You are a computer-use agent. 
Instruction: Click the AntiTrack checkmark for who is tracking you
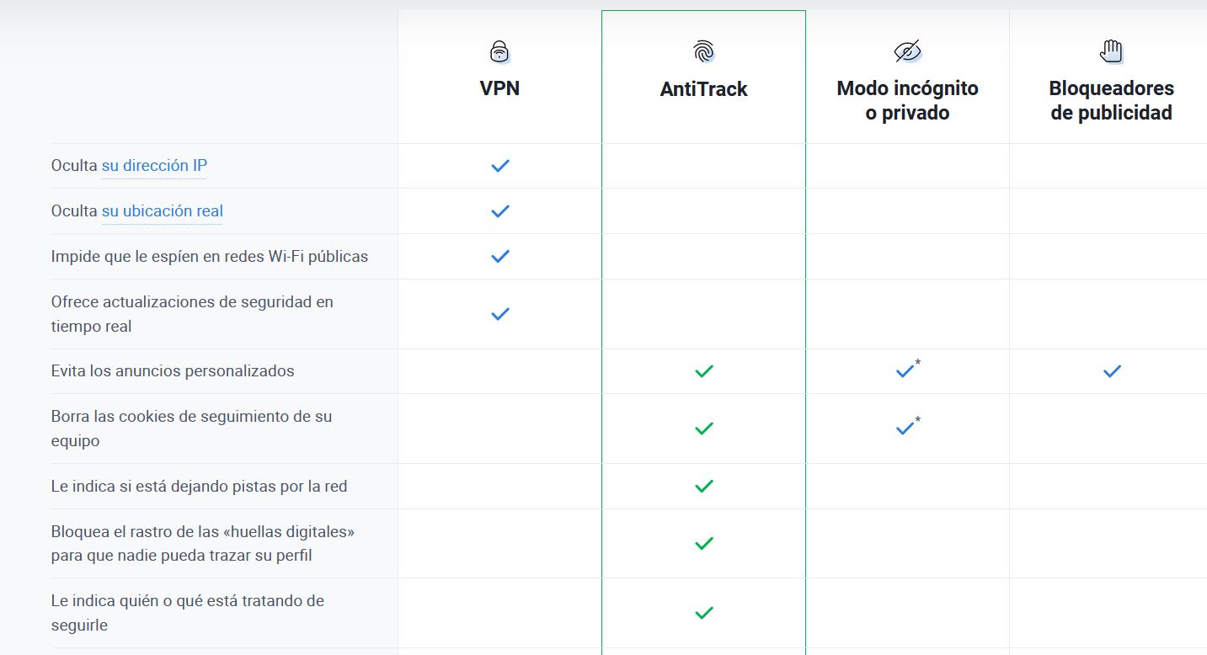click(x=703, y=613)
